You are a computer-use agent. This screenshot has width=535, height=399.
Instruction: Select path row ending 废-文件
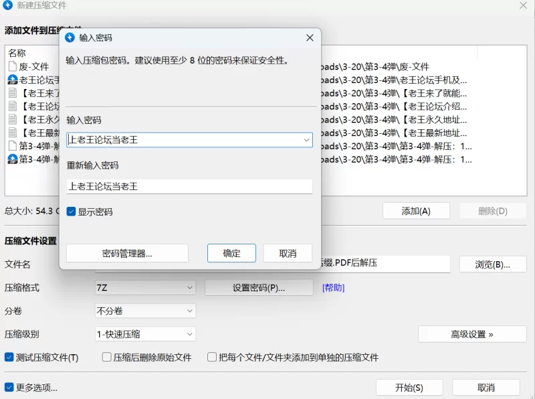coord(374,66)
